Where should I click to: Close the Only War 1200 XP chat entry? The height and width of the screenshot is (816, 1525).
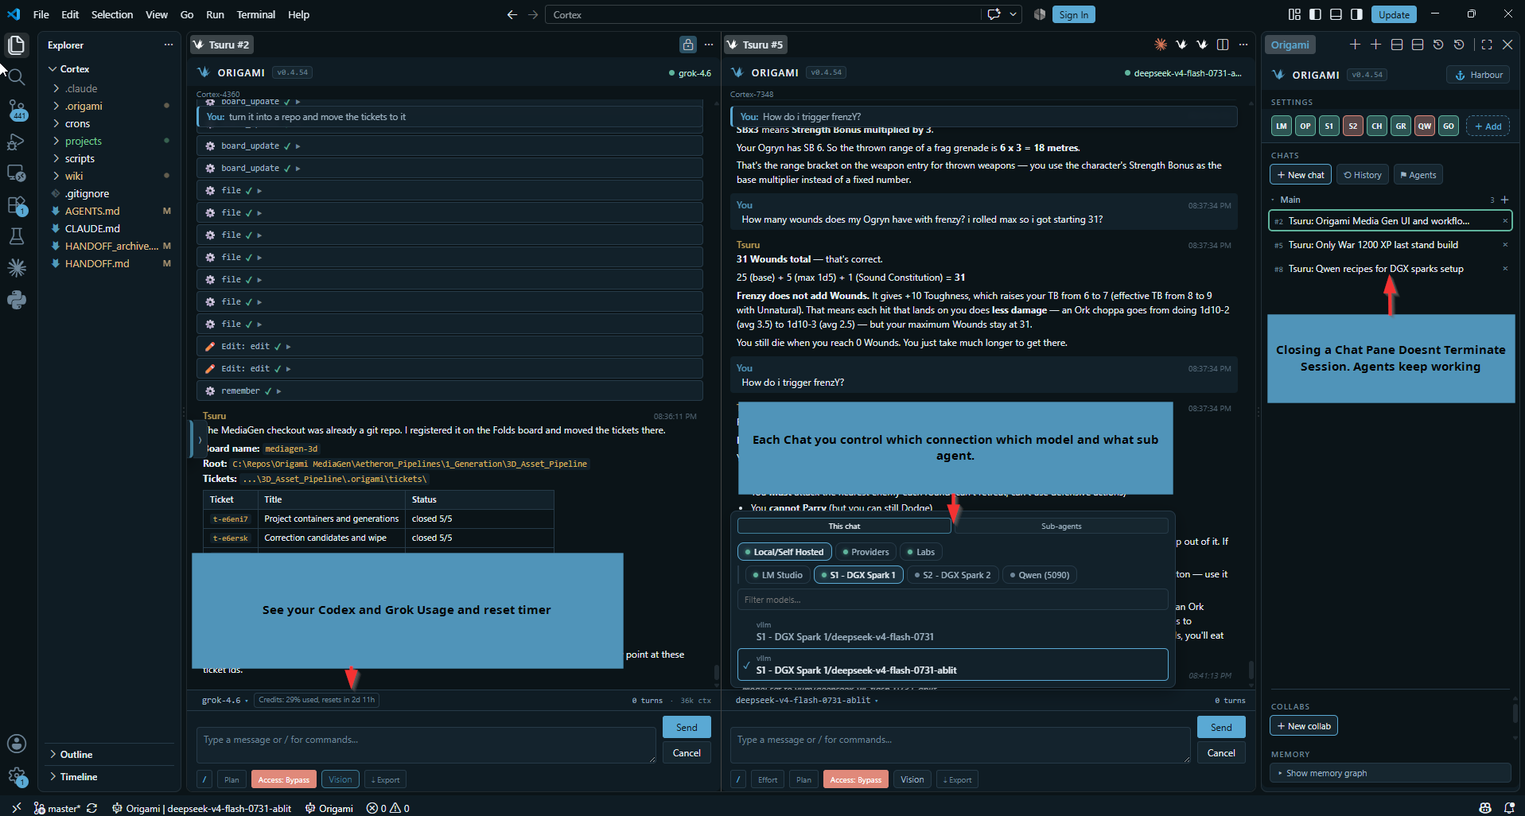point(1505,245)
